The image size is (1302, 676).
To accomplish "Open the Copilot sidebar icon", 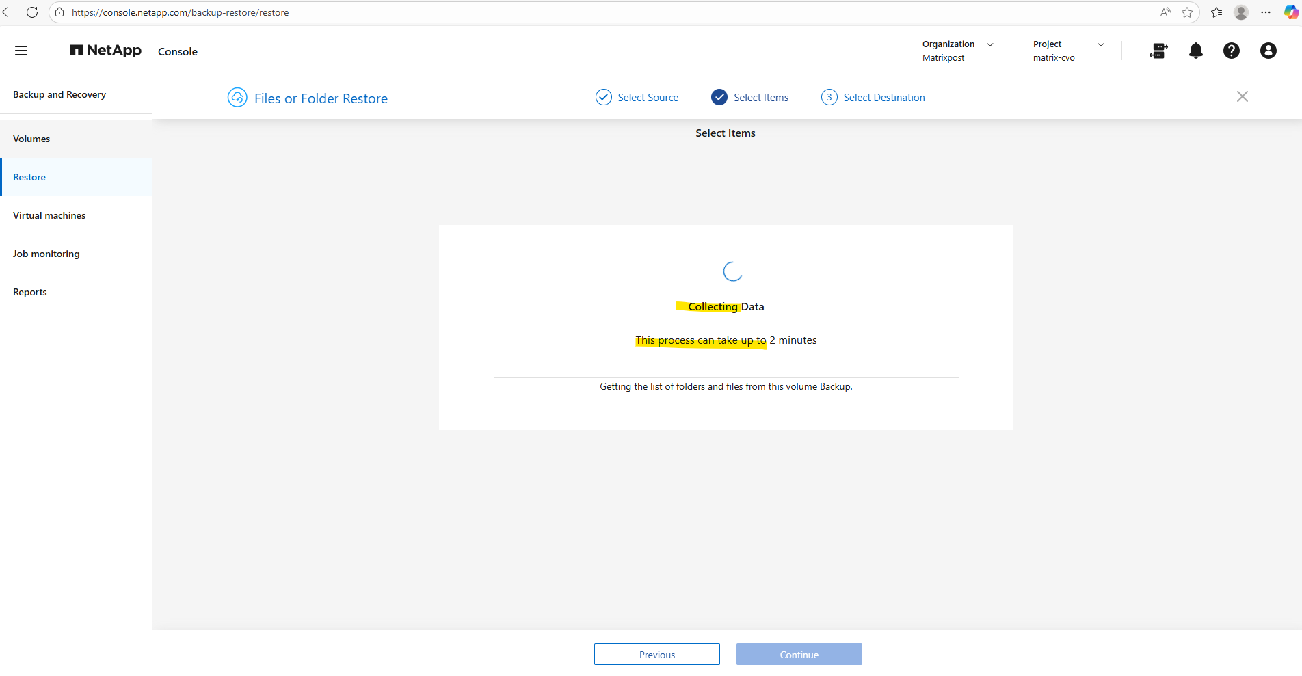I will click(1291, 12).
